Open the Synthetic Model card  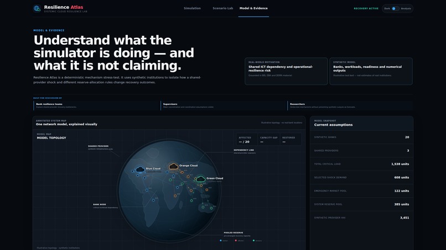click(x=371, y=71)
